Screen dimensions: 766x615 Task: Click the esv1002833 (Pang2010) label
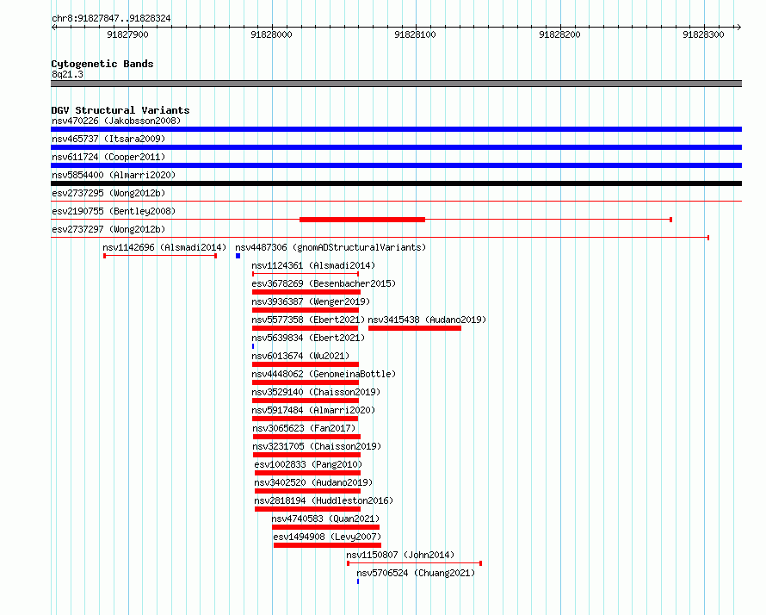[308, 464]
